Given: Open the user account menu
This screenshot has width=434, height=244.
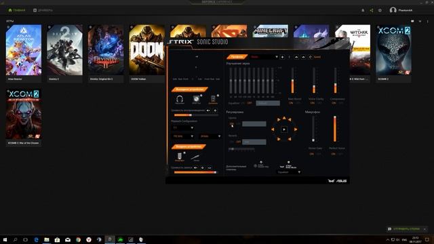Looking at the screenshot, I should pyautogui.click(x=401, y=10).
